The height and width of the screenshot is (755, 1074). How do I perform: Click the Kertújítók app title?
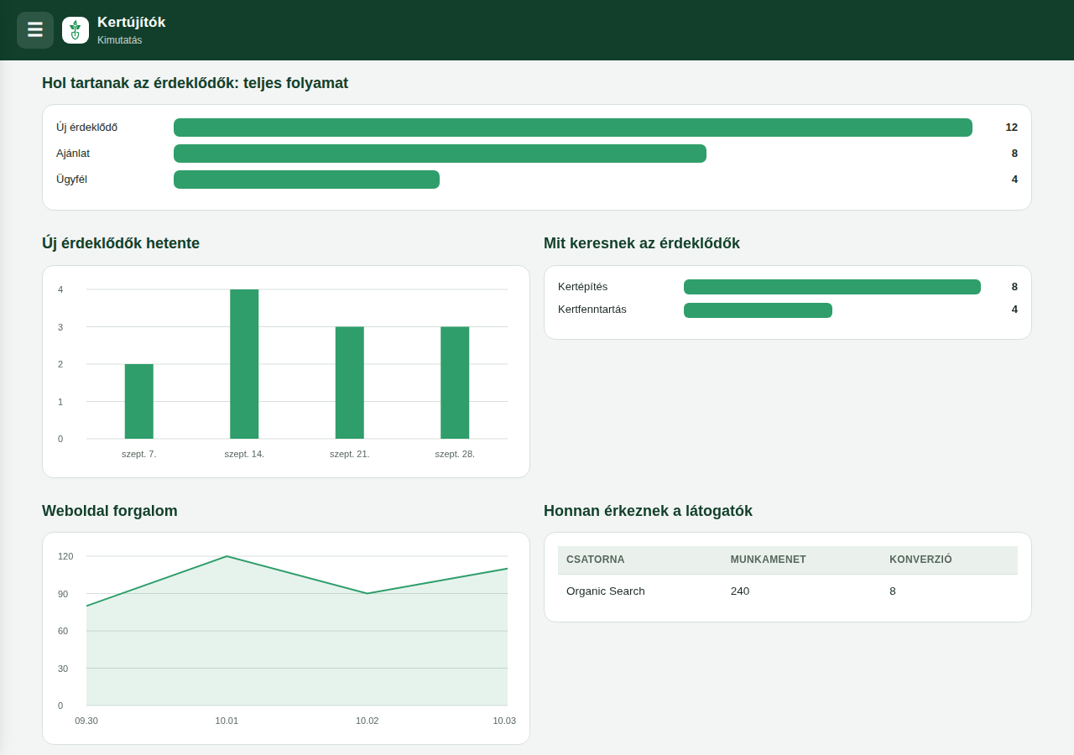click(131, 23)
